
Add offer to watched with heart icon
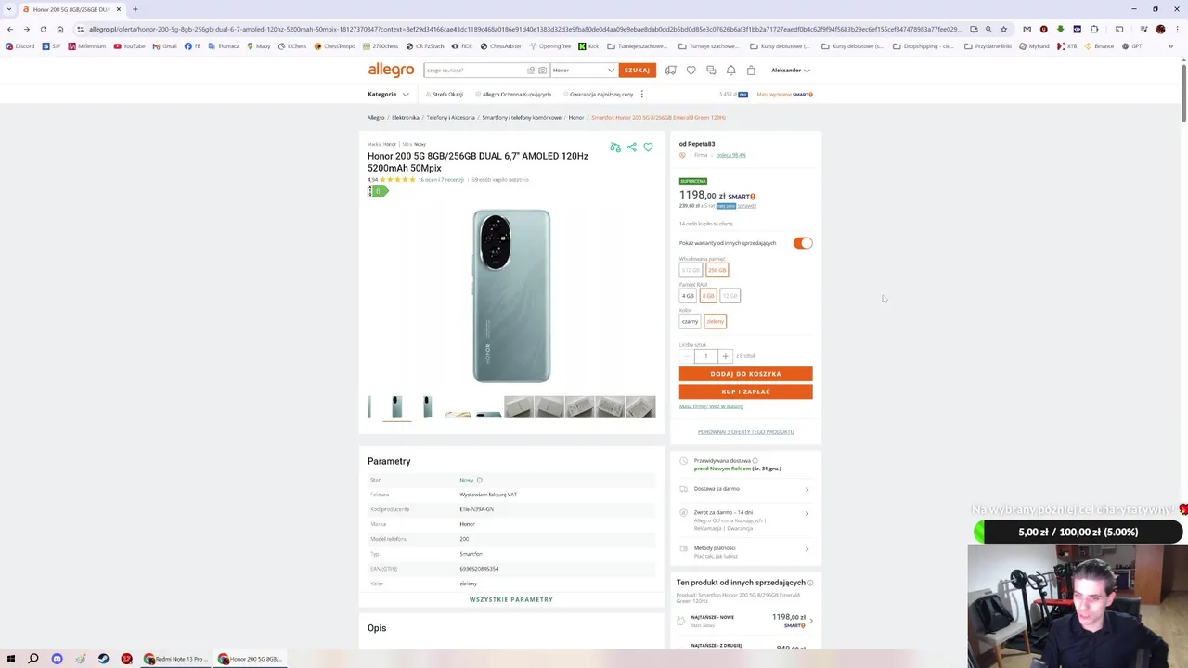click(x=648, y=147)
